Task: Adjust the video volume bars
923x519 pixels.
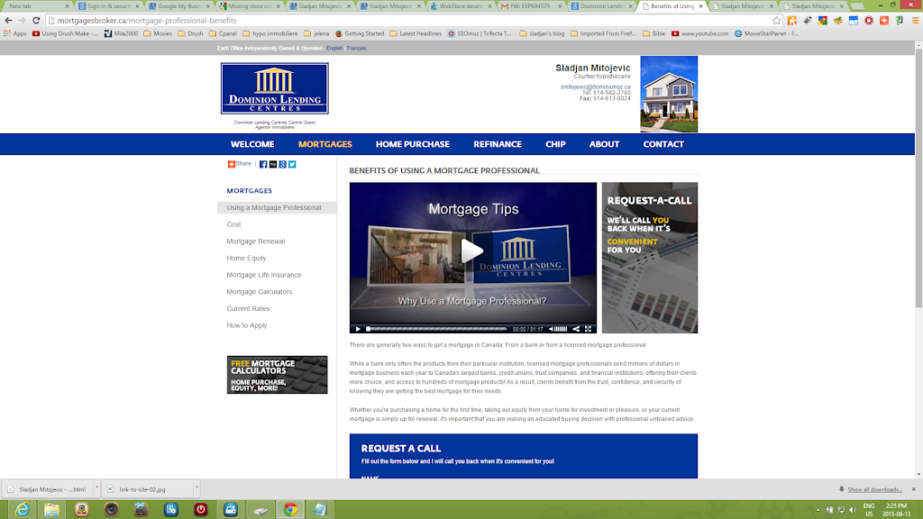Action: coord(561,329)
